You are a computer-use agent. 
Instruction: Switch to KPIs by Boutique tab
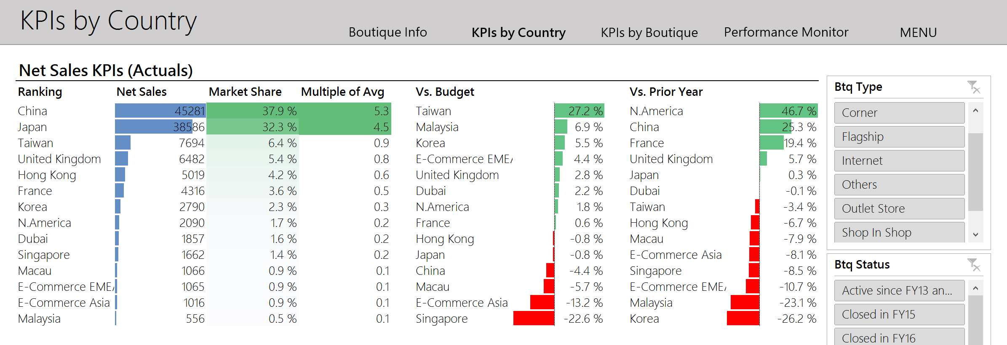649,32
